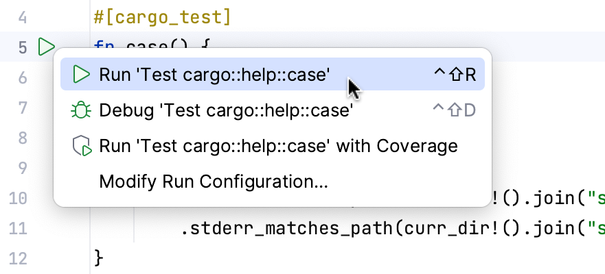Click the stderr_matches_path method call
The width and height of the screenshot is (605, 274).
282,228
